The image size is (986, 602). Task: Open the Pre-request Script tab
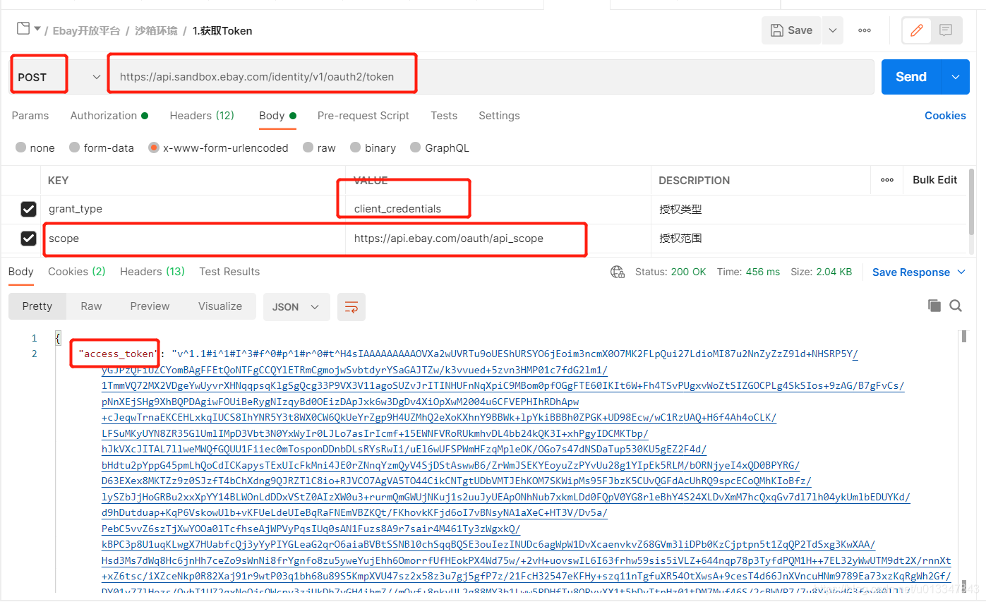coord(363,116)
